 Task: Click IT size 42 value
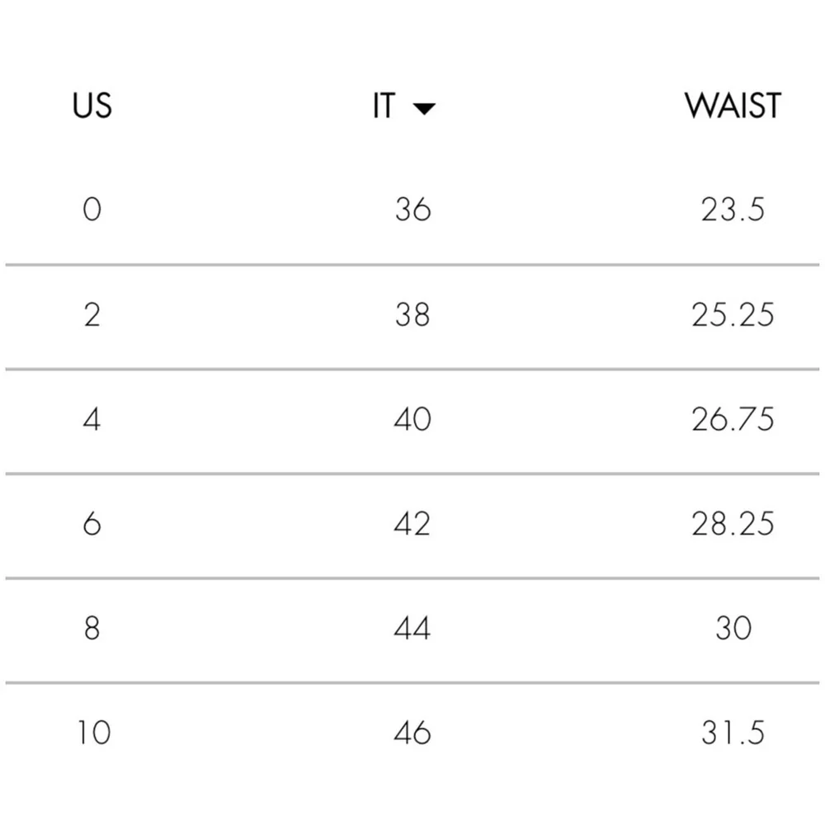(412, 524)
